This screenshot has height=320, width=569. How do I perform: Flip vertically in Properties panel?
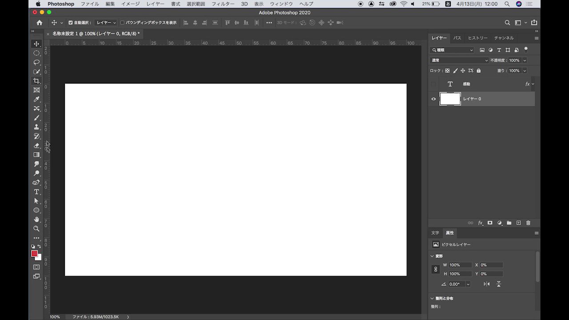pyautogui.click(x=499, y=284)
